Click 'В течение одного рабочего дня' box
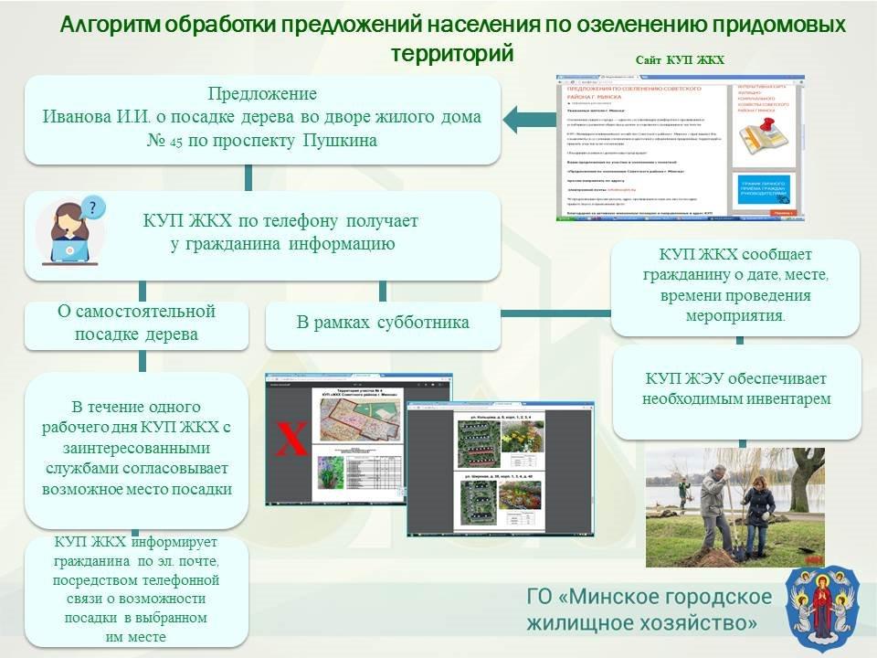This screenshot has height=658, width=877. 136,451
